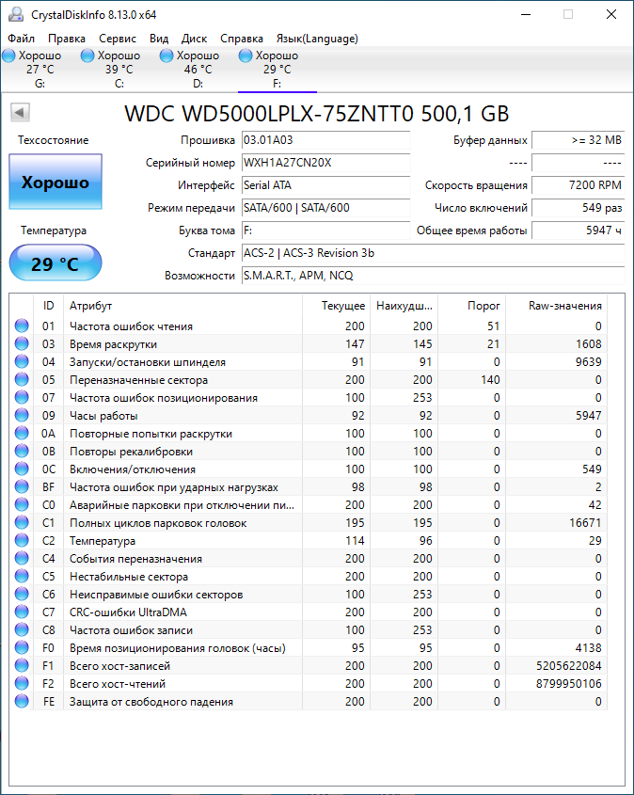Click the Возможности field S.M.A.R.T., APM, NCQ

(x=433, y=276)
